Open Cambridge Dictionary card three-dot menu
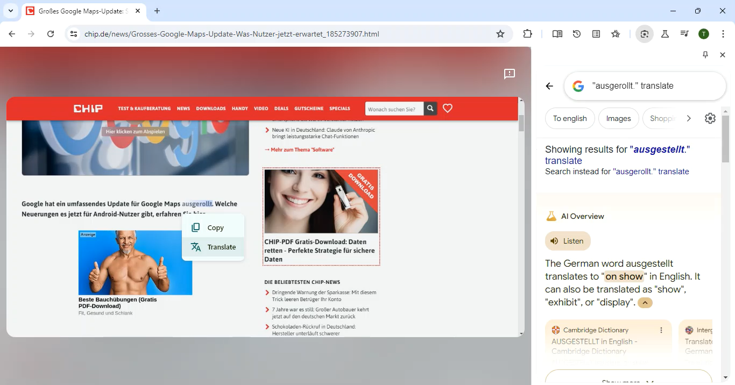 (661, 330)
